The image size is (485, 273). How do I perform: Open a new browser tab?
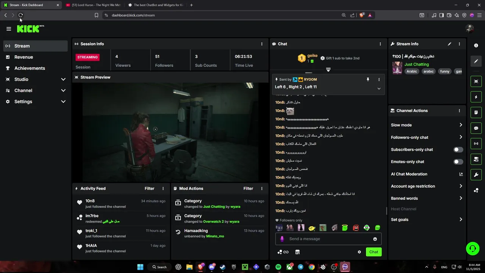pos(191,5)
